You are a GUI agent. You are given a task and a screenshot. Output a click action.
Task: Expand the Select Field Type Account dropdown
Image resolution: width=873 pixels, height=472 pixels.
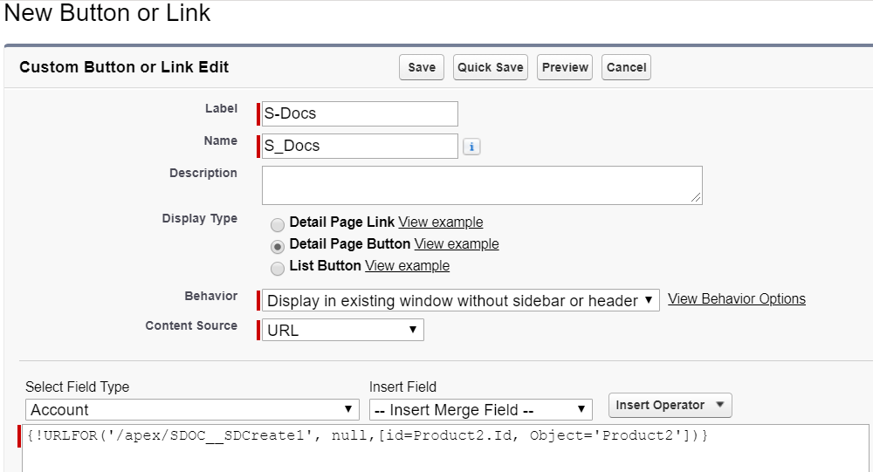[192, 410]
